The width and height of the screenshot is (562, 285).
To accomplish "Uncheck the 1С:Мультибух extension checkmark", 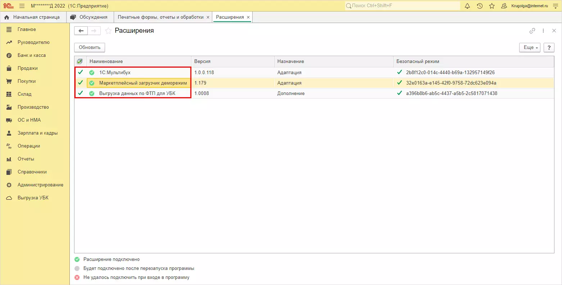I will pyautogui.click(x=81, y=72).
